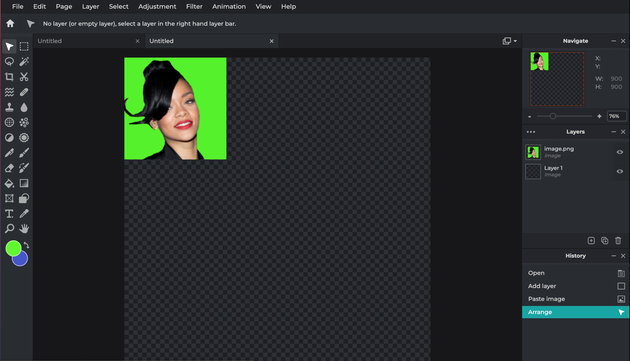
Task: Select the Paint Bucket fill tool
Action: coord(9,183)
